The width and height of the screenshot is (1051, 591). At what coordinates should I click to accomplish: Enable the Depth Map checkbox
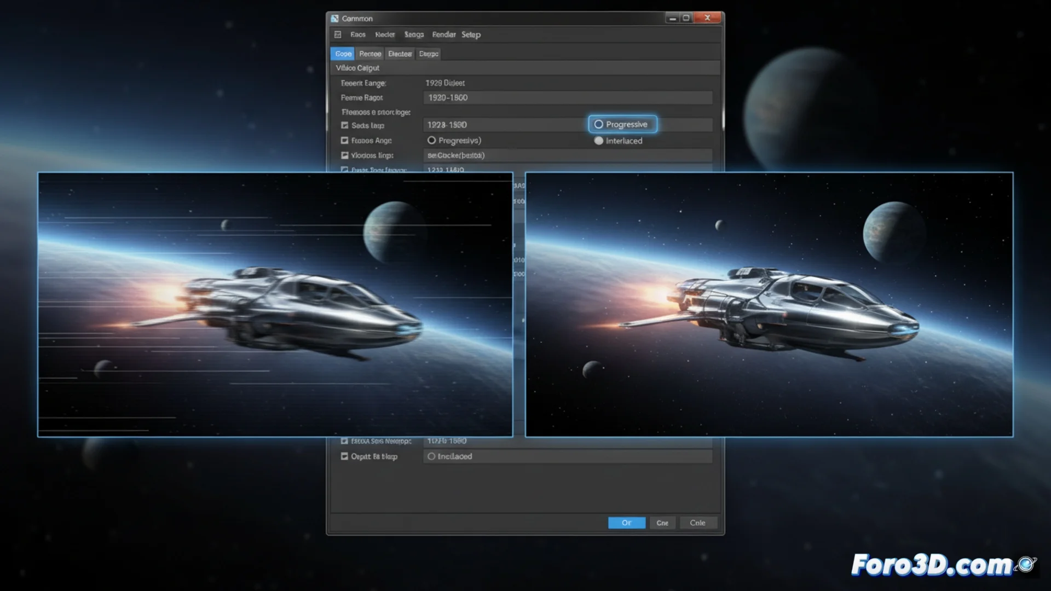tap(344, 456)
